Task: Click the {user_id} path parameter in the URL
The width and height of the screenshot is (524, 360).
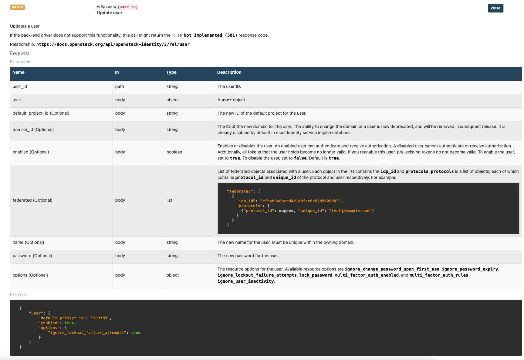Action: 127,7
